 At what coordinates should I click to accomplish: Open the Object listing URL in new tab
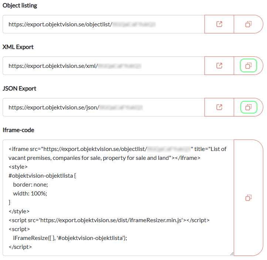(219, 24)
